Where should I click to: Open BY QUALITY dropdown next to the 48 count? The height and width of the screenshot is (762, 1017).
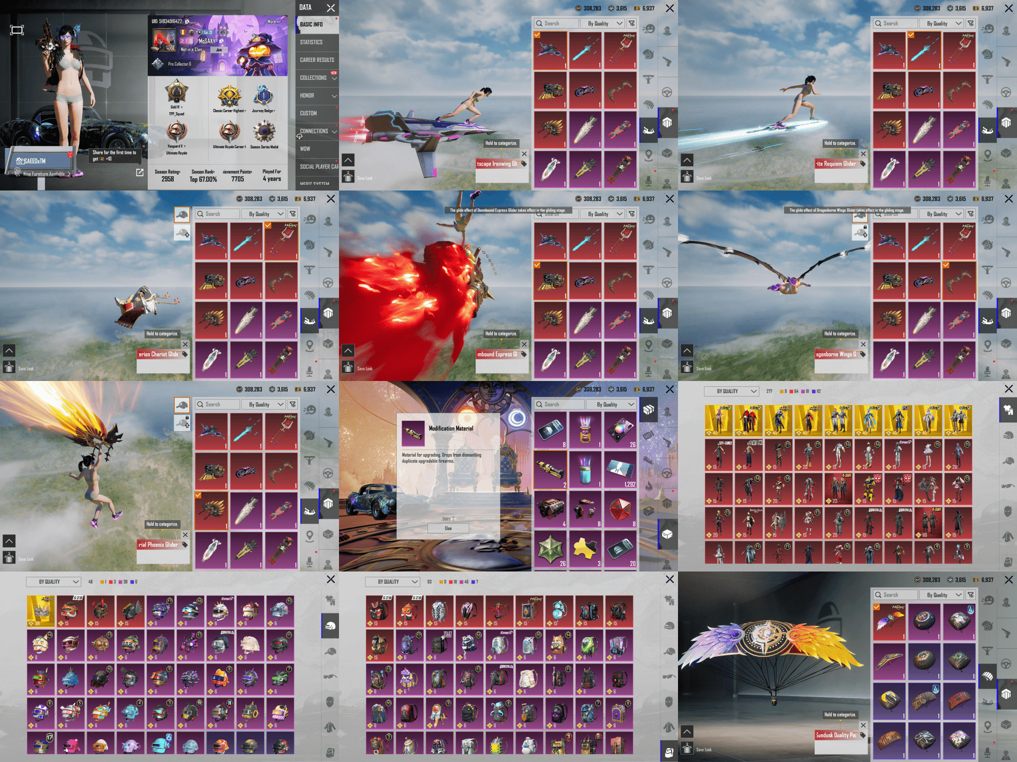click(53, 582)
